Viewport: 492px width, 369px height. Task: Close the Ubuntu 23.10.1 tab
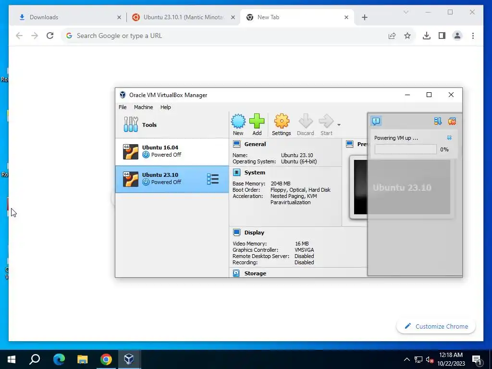click(x=233, y=18)
